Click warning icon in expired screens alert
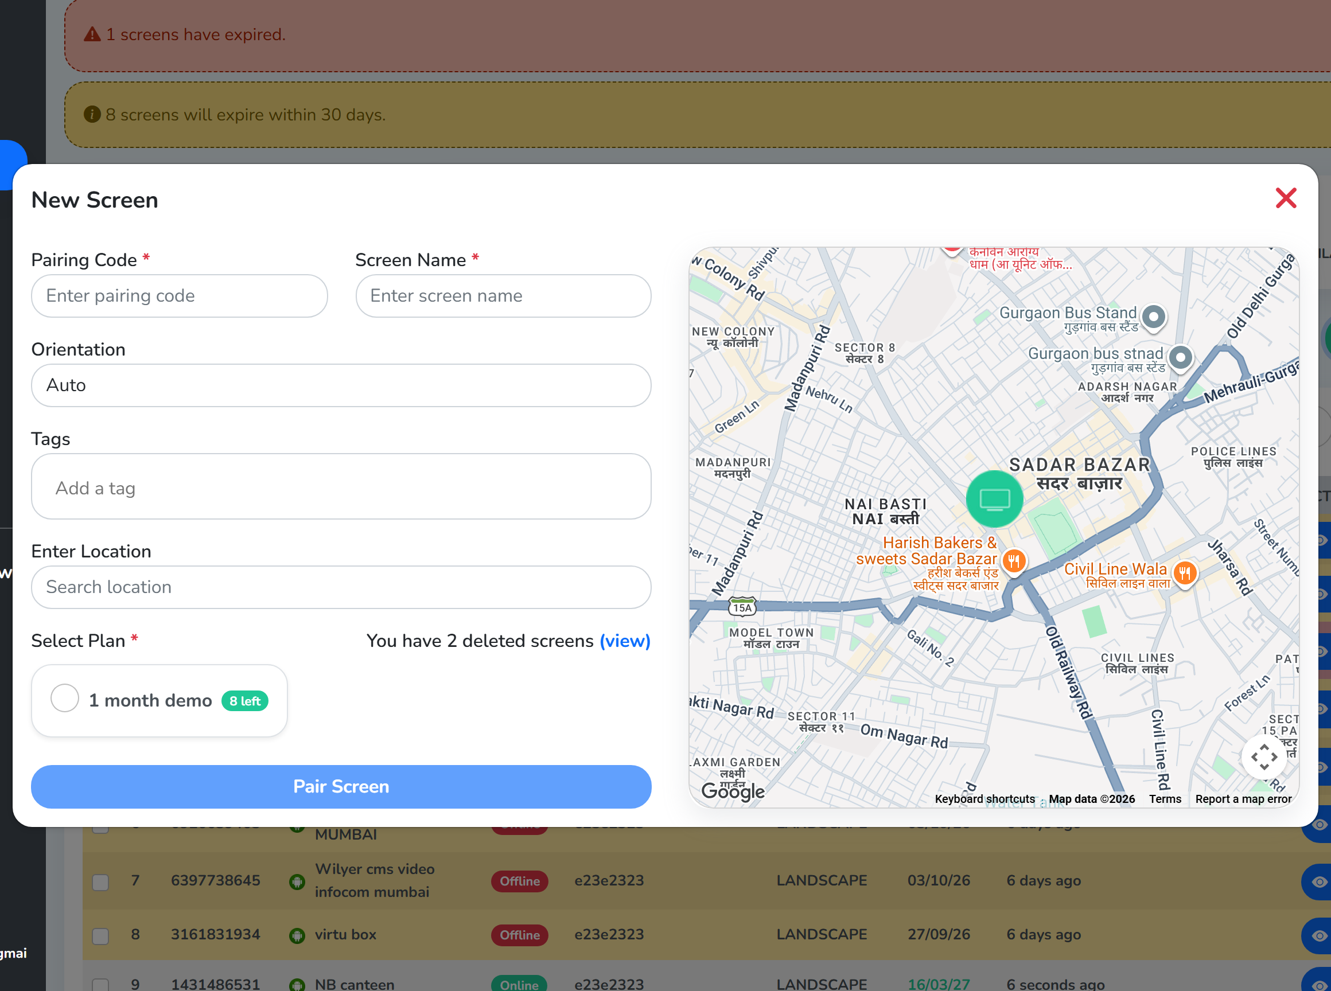The image size is (1331, 991). 92,34
